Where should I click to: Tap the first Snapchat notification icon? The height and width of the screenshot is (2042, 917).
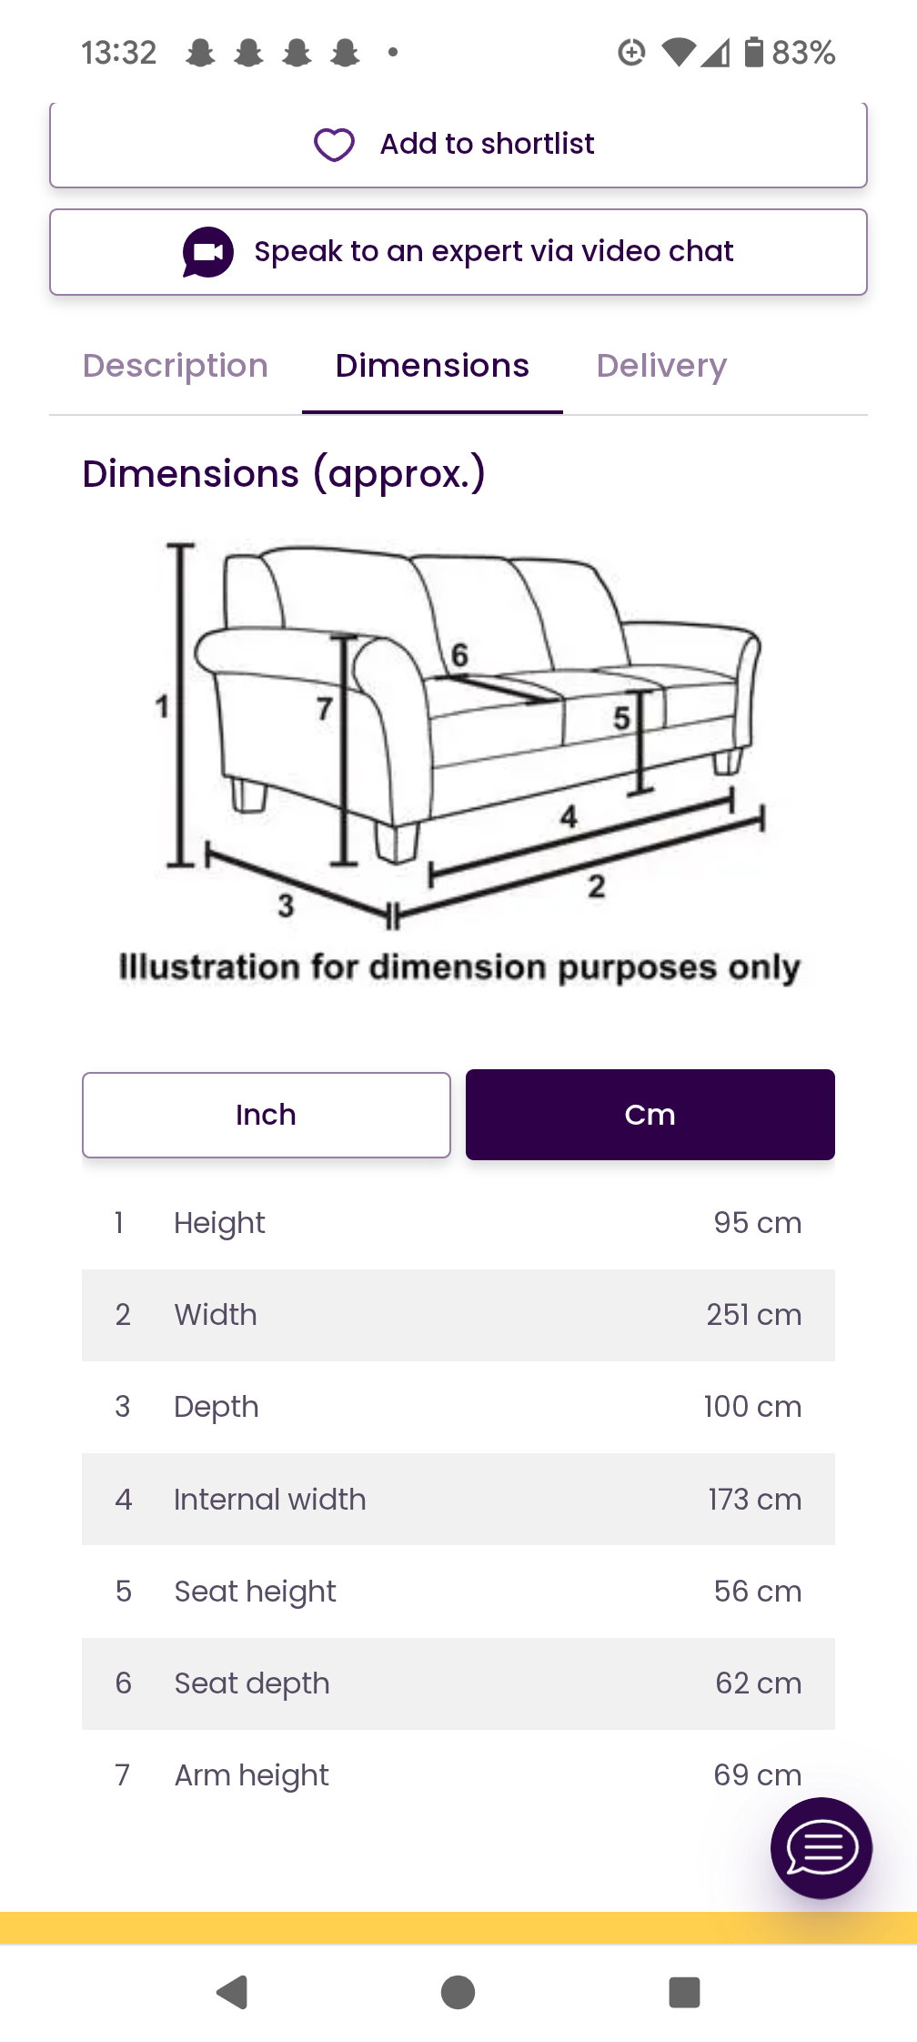(x=200, y=53)
